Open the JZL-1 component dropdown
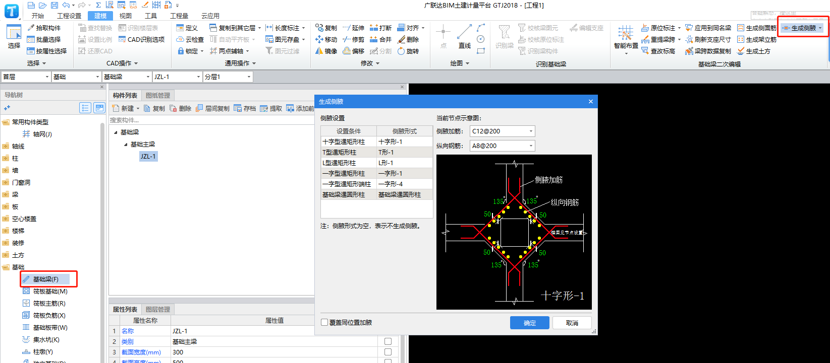830x363 pixels. (198, 77)
